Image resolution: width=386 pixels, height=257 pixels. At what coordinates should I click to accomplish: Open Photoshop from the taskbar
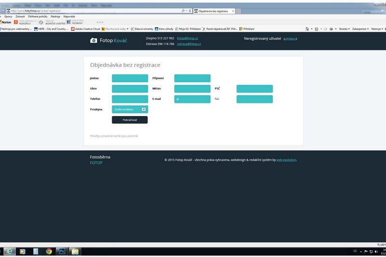[61, 251]
